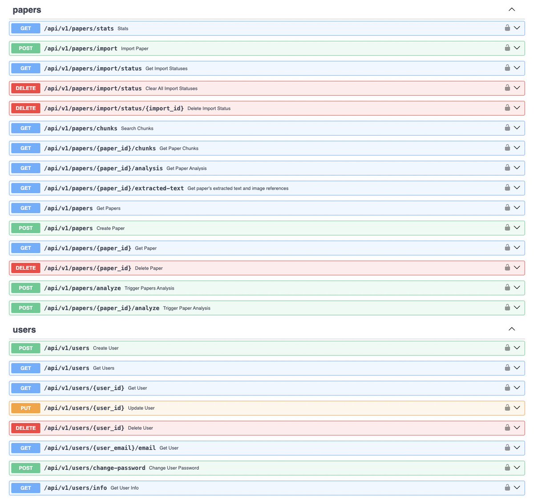Click lock icon on Get Users row
Viewport: 534px width, 504px height.
(507, 368)
